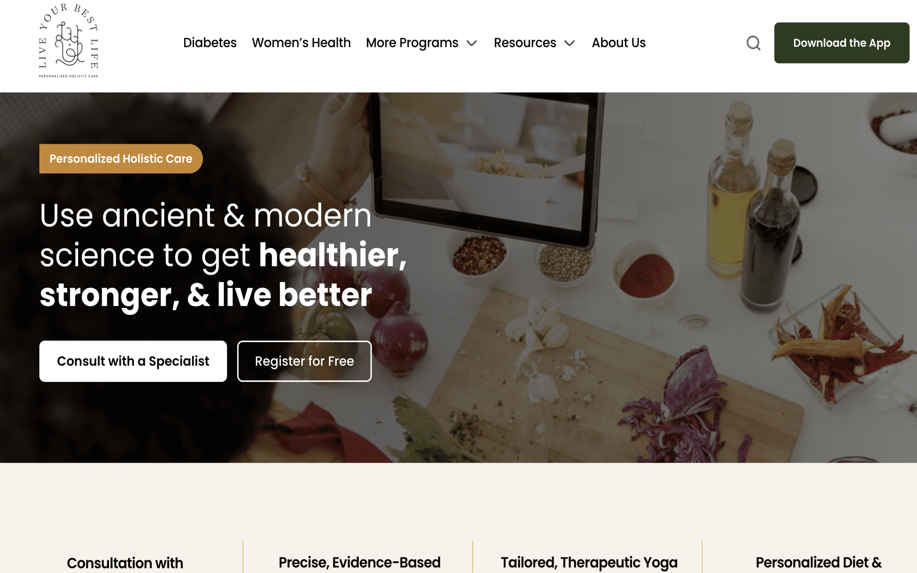The width and height of the screenshot is (917, 573).
Task: Select the Tailored, Therapeutic Yoga heading
Action: pyautogui.click(x=589, y=563)
